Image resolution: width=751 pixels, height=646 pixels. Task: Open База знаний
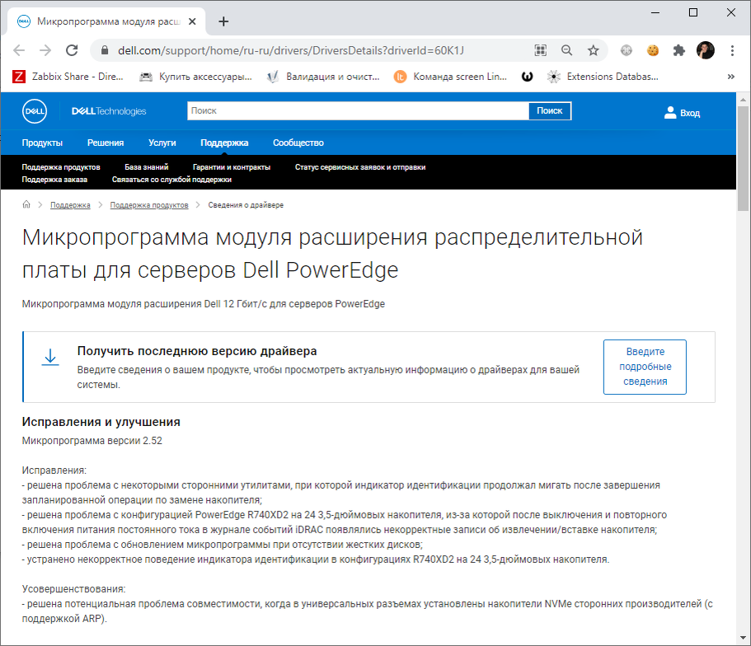pyautogui.click(x=147, y=167)
